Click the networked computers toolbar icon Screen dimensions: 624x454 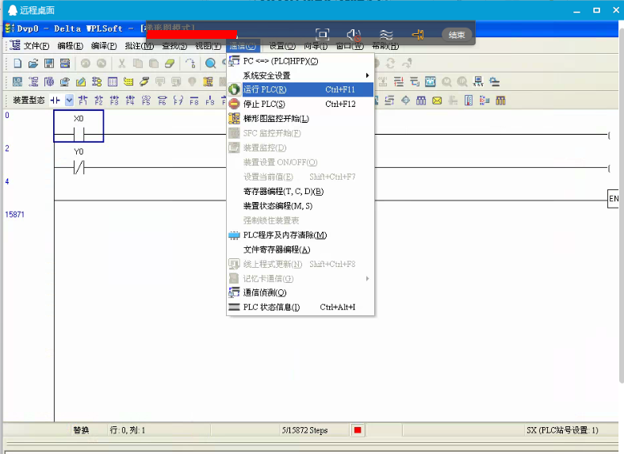tap(478, 82)
